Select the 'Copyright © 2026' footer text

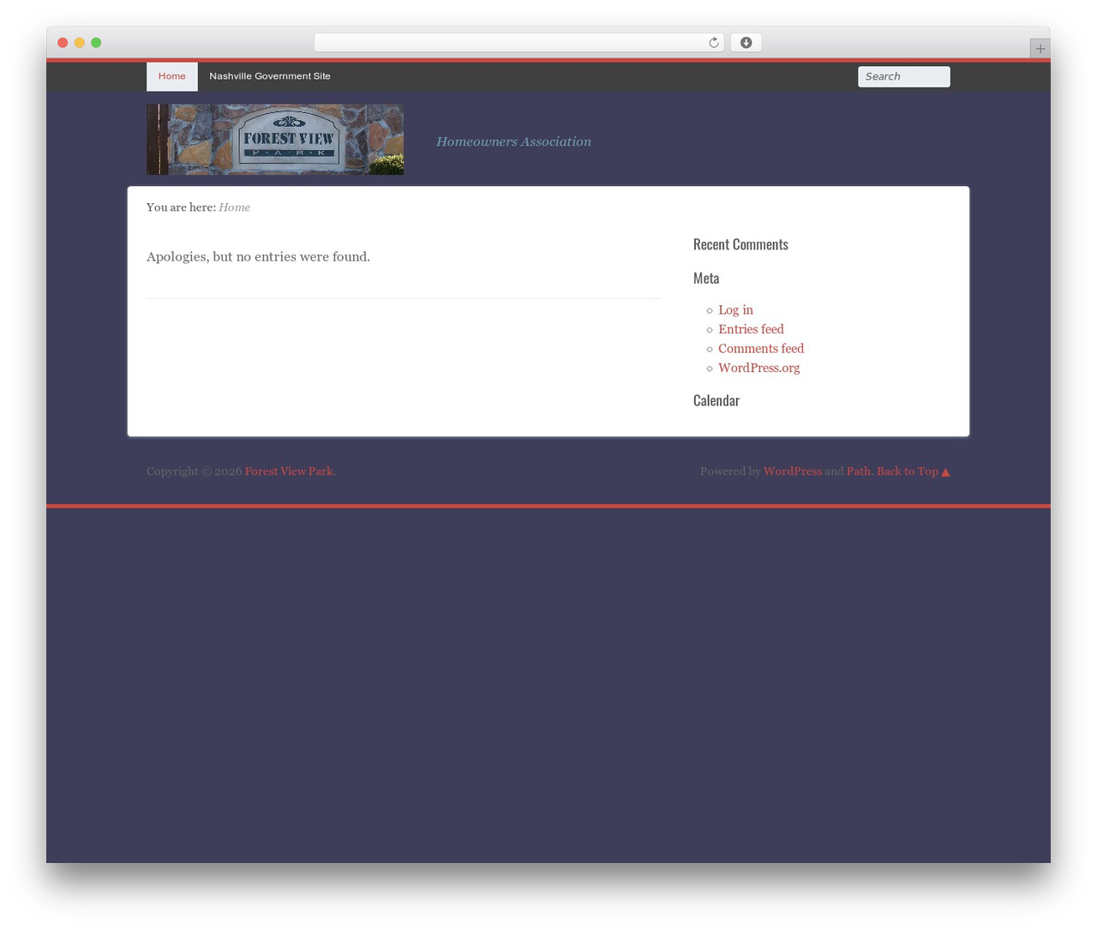(x=194, y=471)
